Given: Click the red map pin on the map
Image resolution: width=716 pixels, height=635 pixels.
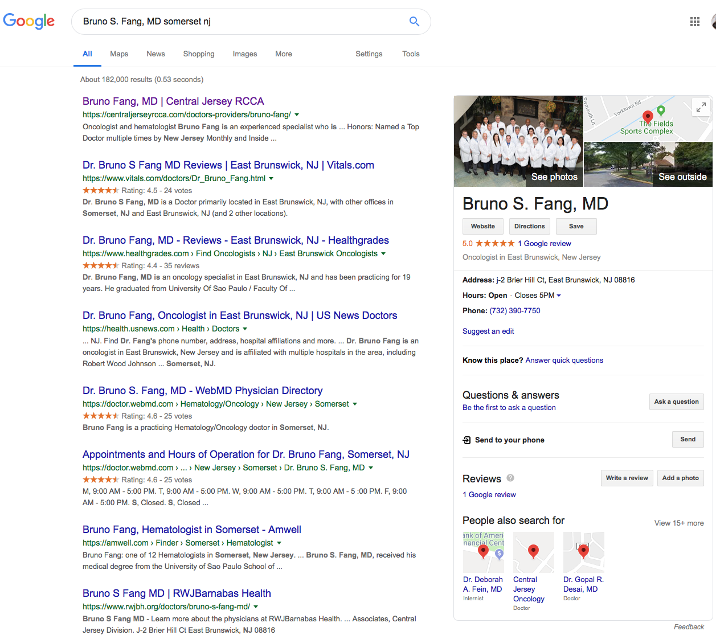Looking at the screenshot, I should point(648,118).
